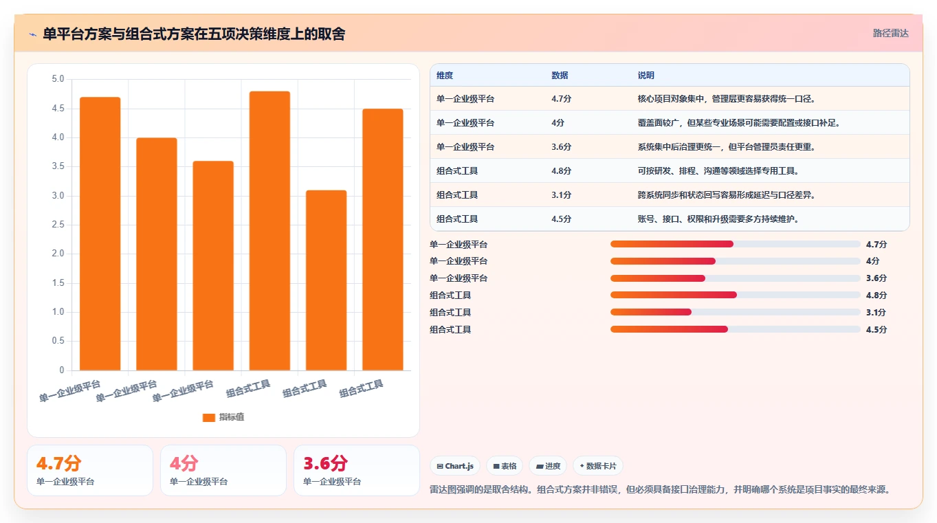The width and height of the screenshot is (937, 523).
Task: Click the progress bar ending at 3.1分
Action: pyautogui.click(x=736, y=312)
